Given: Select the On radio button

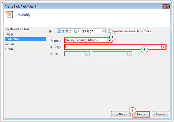Looking at the screenshot, I should click(x=51, y=54).
